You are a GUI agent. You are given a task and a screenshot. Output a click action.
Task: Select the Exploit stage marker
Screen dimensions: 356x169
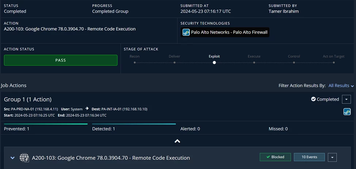(214, 62)
